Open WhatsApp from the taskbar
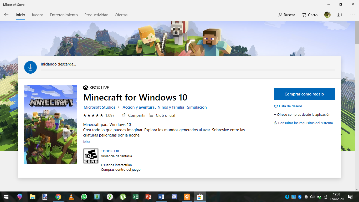Screen dimensions: 359x202 click(84, 197)
